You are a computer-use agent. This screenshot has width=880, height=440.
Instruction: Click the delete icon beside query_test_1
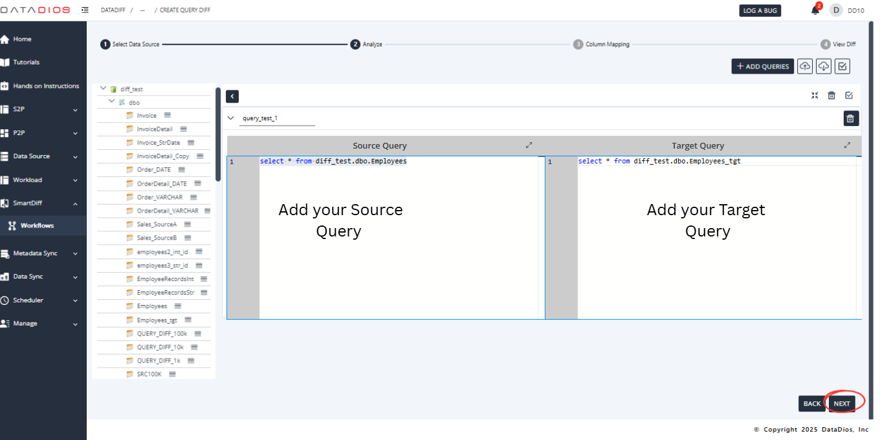click(850, 118)
